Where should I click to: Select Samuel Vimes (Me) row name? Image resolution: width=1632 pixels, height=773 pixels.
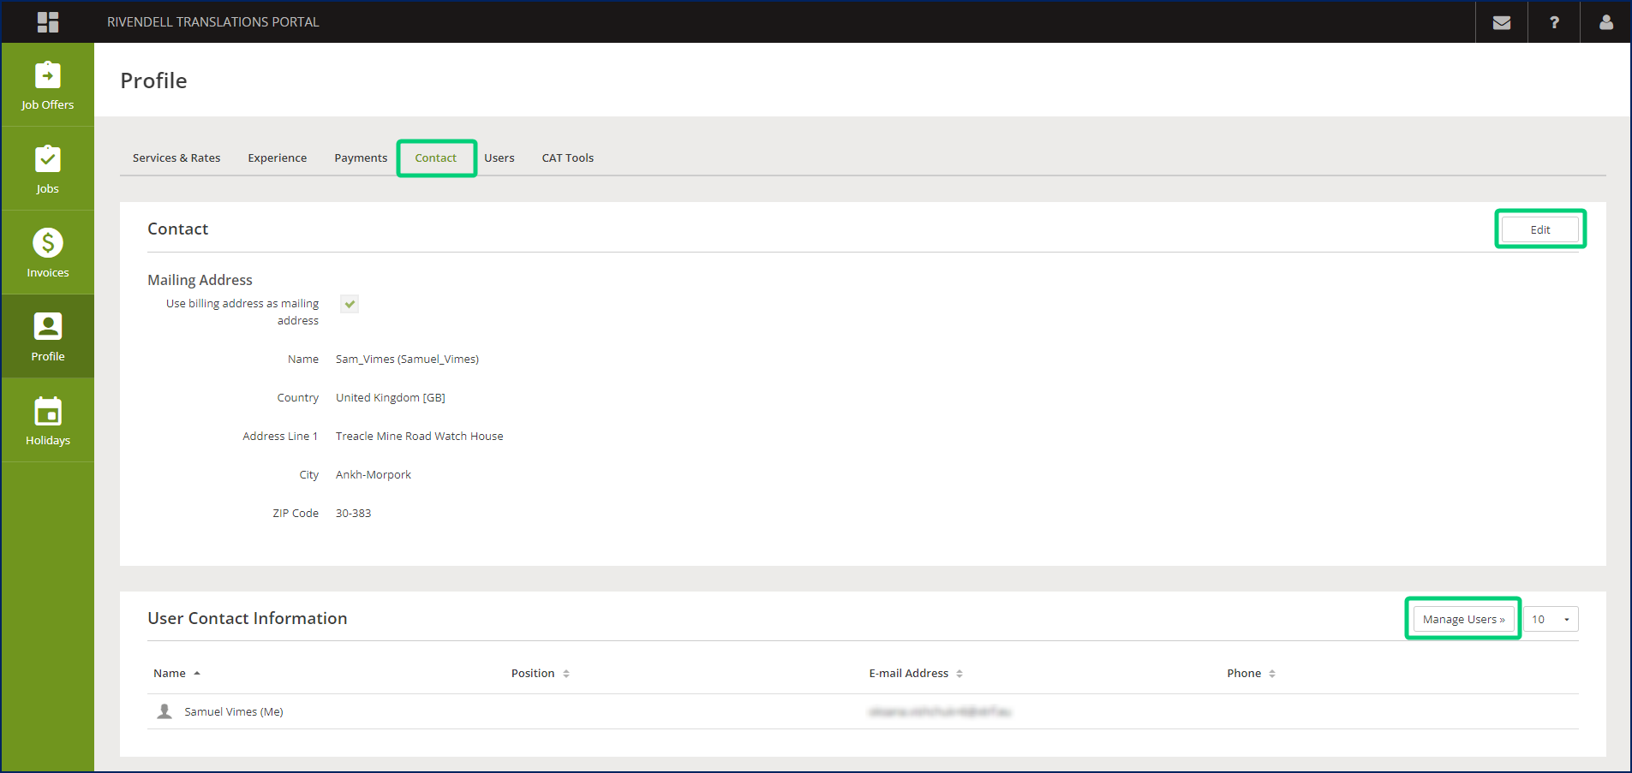coord(234,712)
